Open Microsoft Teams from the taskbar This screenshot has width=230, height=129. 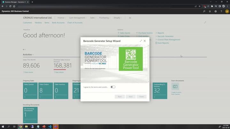coord(56,127)
